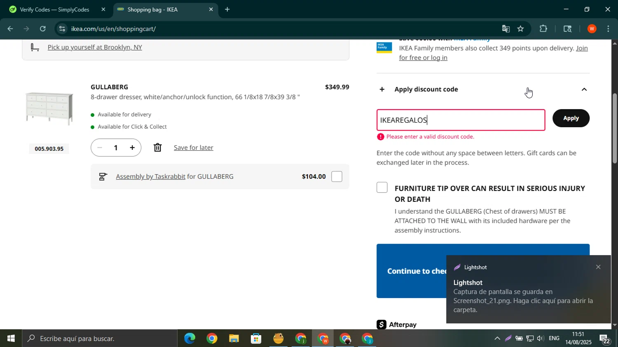Bookmark this page with star icon
Viewport: 618px width, 347px height.
[520, 29]
